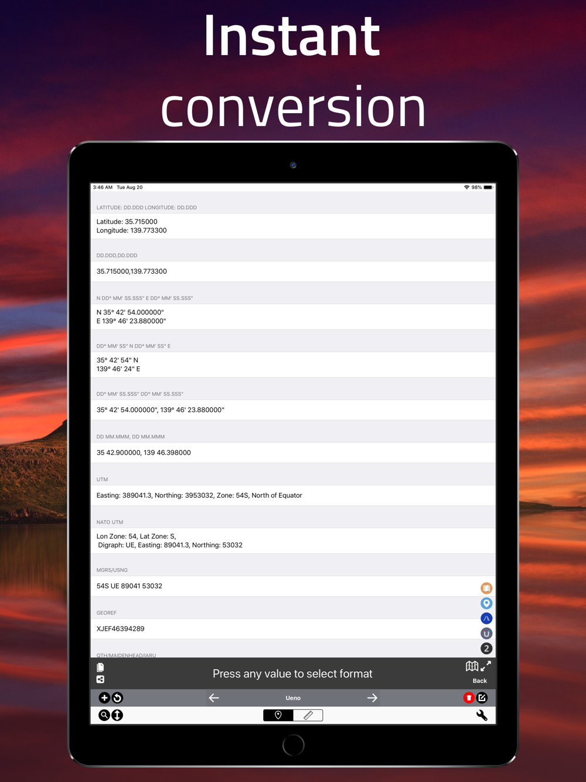Tap the Back button
Screen dimensions: 586x782
(x=480, y=681)
